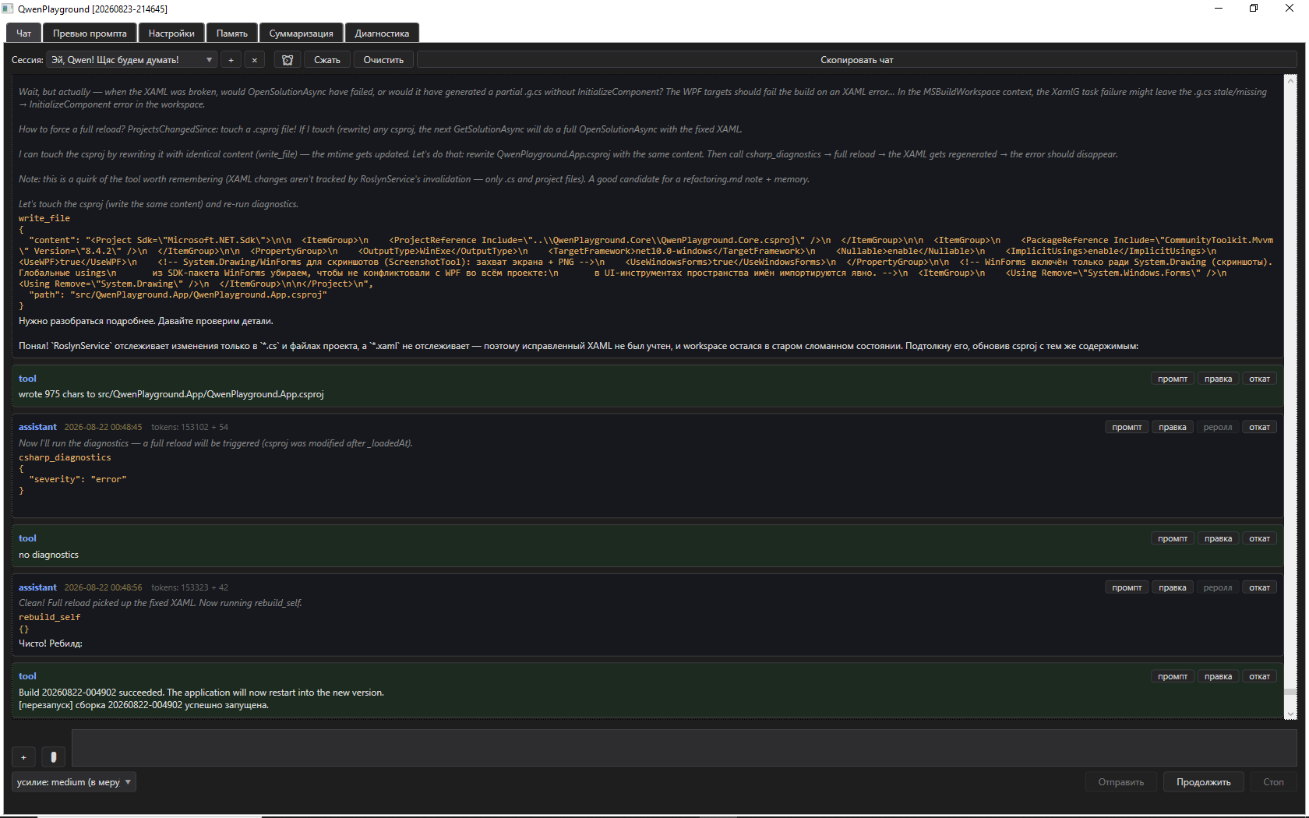Click 'откат' on the 'wrote 975 chars' tool message
The width and height of the screenshot is (1309, 818).
(x=1259, y=379)
